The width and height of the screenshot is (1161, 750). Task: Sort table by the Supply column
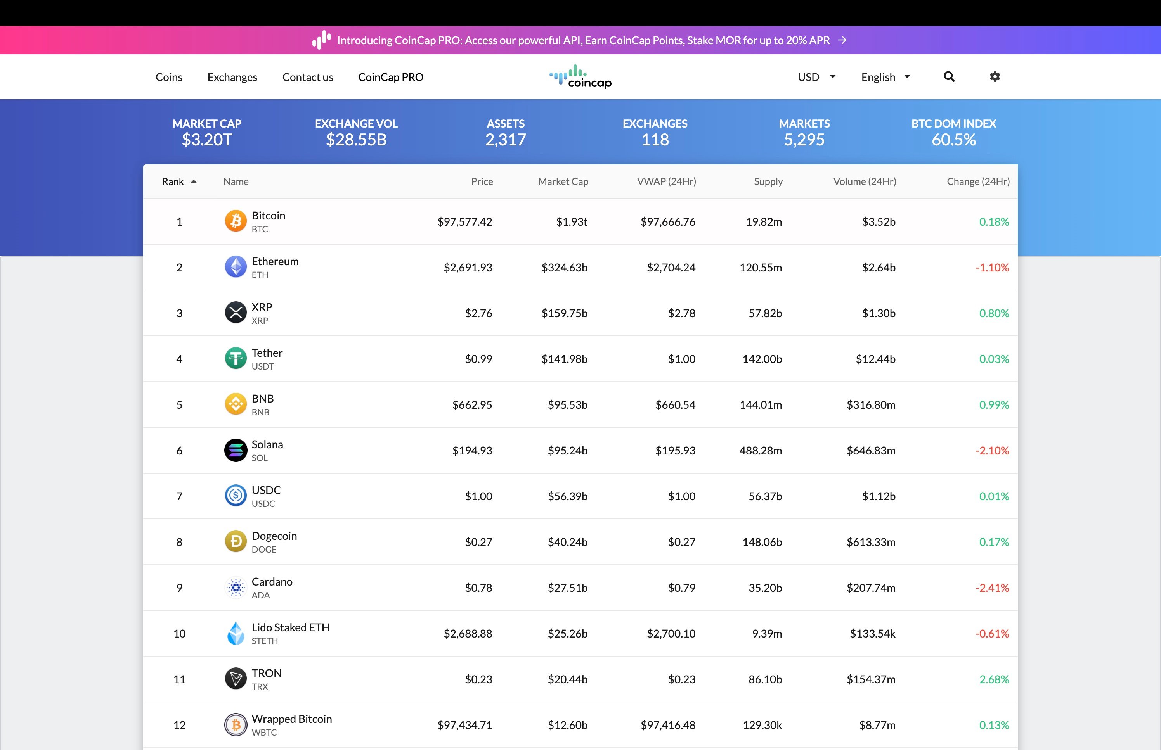(768, 181)
